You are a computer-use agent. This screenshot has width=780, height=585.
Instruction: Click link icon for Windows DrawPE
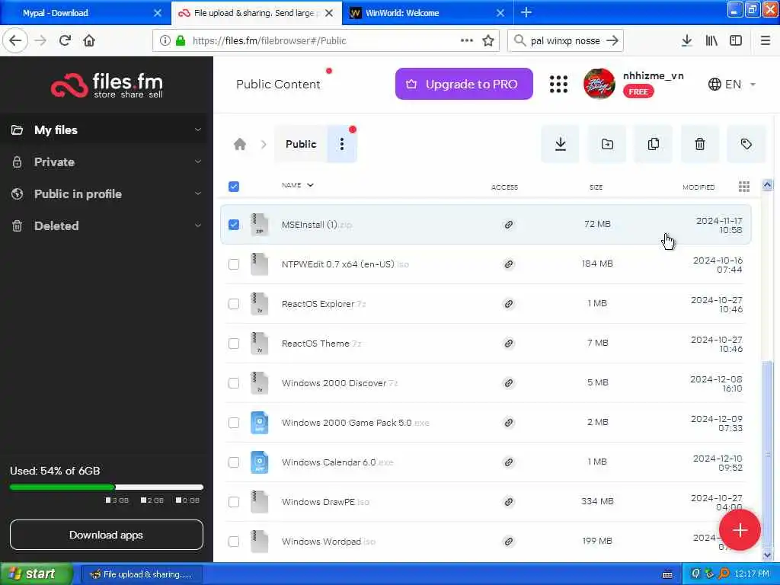508,502
